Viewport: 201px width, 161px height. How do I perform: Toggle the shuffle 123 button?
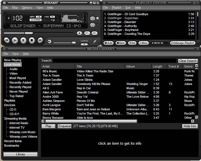point(93,25)
